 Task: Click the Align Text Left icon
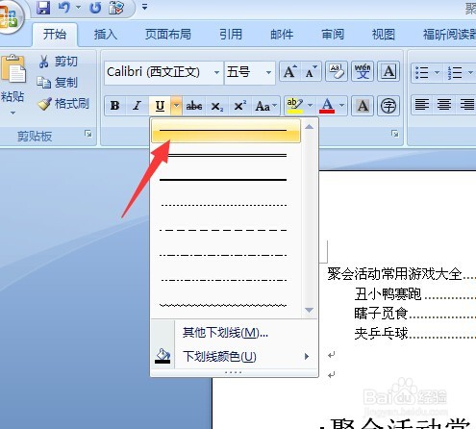point(422,105)
